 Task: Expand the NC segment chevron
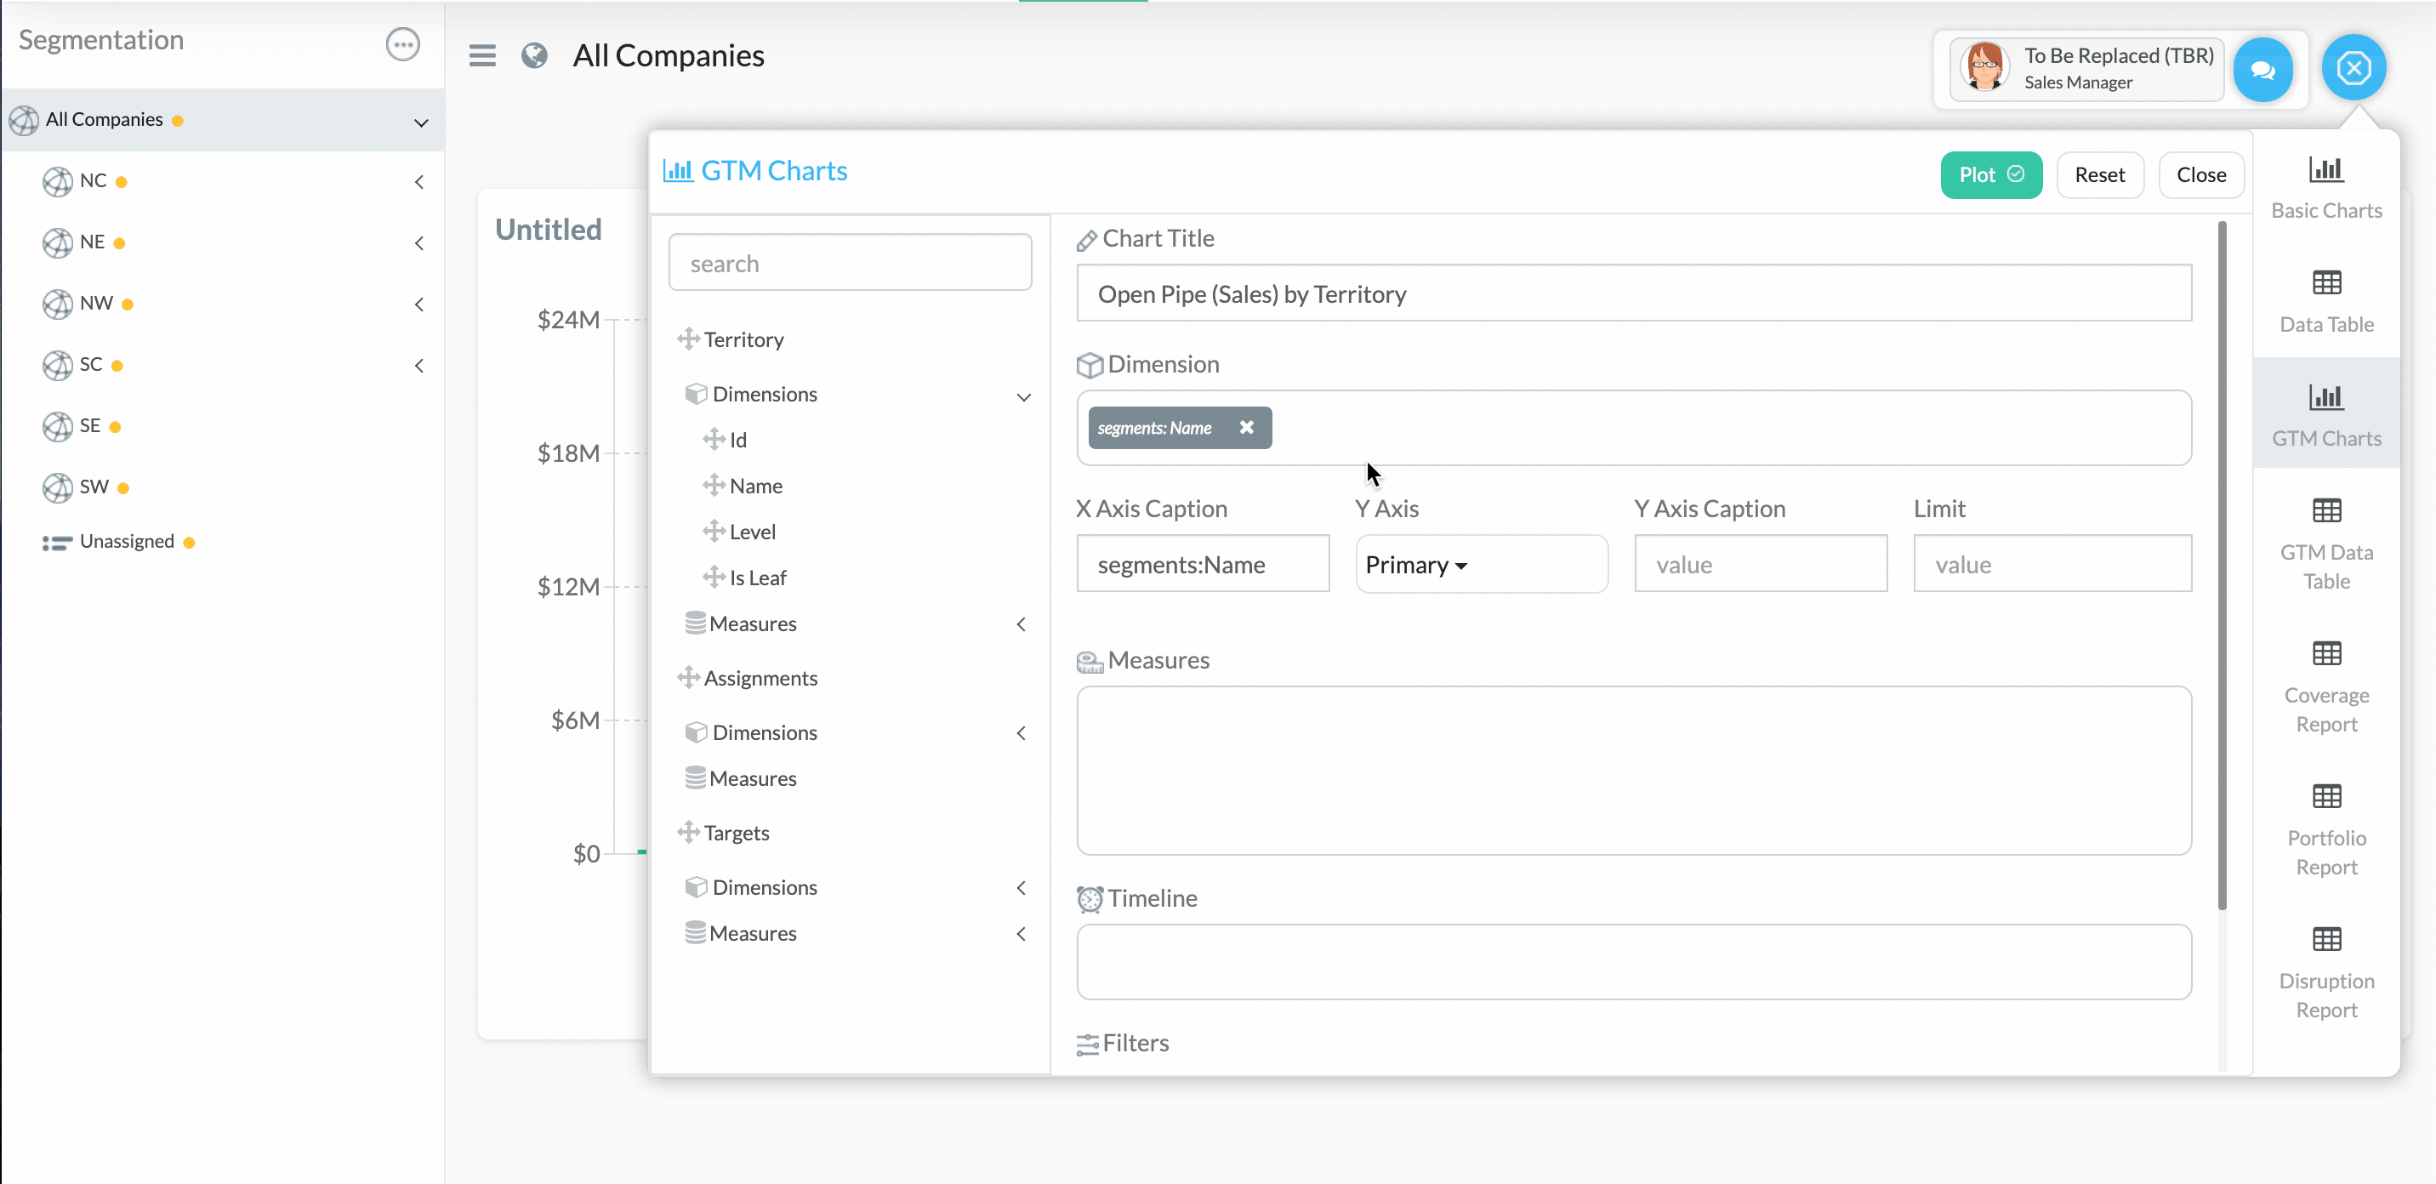click(419, 181)
